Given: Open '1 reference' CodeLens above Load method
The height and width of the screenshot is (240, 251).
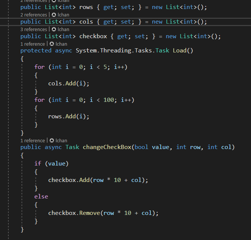Looking at the screenshot, I should (x=33, y=44).
